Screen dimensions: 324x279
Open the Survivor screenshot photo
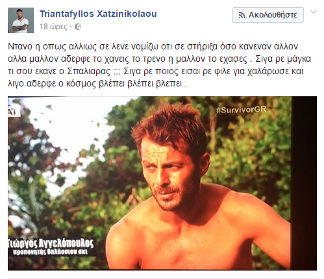(x=162, y=183)
